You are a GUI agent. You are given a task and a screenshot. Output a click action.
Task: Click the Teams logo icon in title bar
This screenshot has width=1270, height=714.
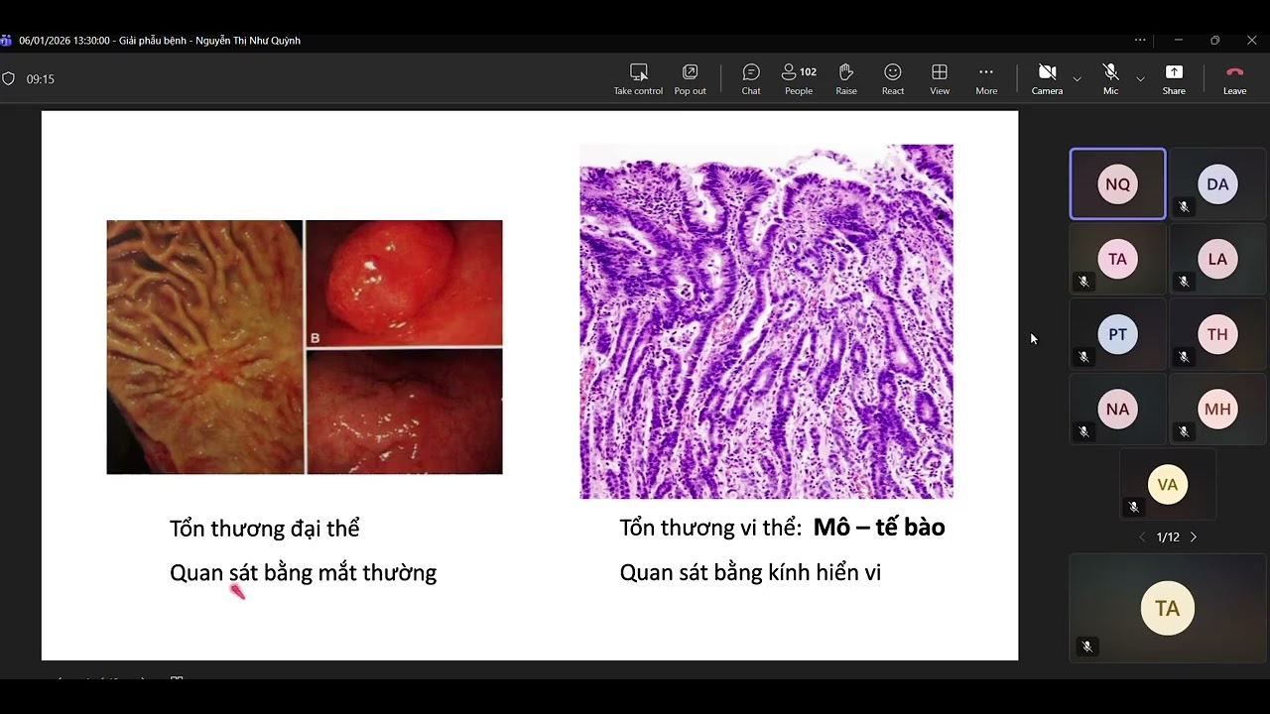(5, 41)
